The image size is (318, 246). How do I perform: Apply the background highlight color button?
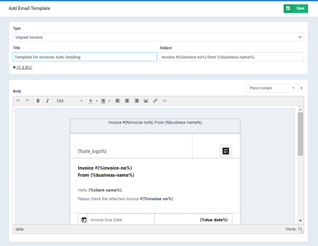point(103,101)
